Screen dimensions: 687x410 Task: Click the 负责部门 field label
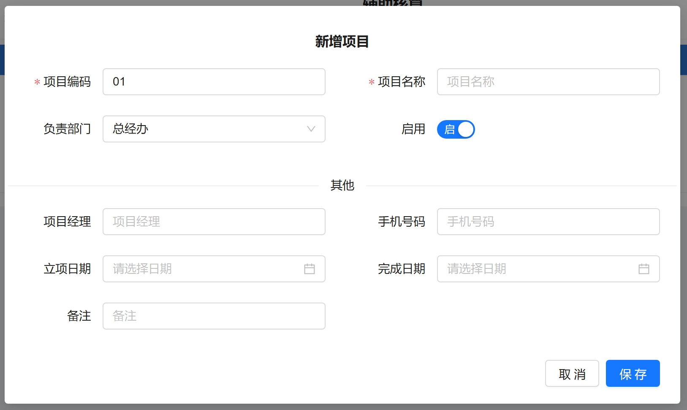point(67,129)
